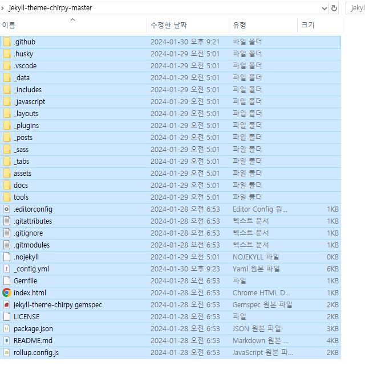
Task: Click the .nojekyll file name
Action: tap(26, 257)
